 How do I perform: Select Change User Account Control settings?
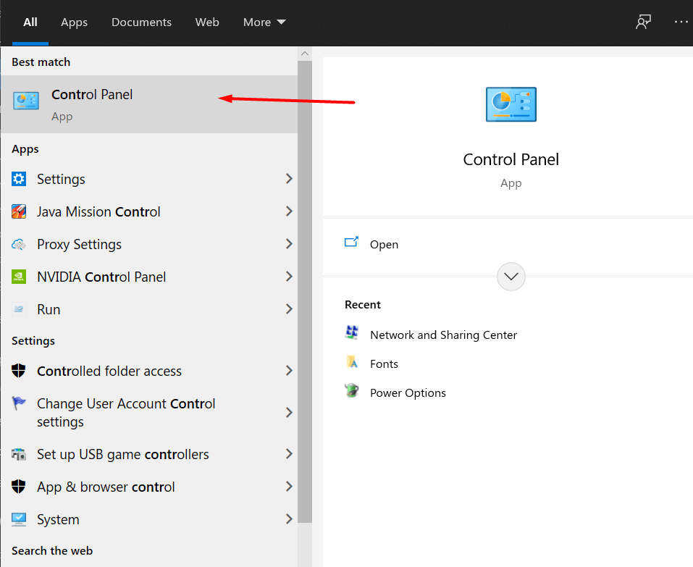[x=126, y=413]
